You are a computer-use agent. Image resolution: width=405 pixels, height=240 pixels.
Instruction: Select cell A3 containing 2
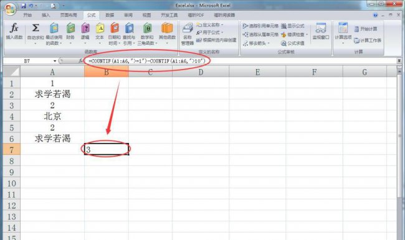(x=52, y=105)
